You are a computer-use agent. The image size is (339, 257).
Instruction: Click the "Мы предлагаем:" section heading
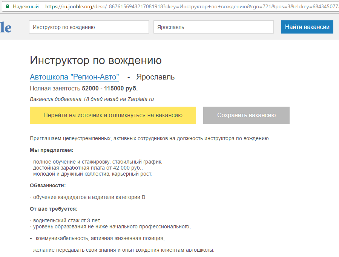click(x=52, y=150)
